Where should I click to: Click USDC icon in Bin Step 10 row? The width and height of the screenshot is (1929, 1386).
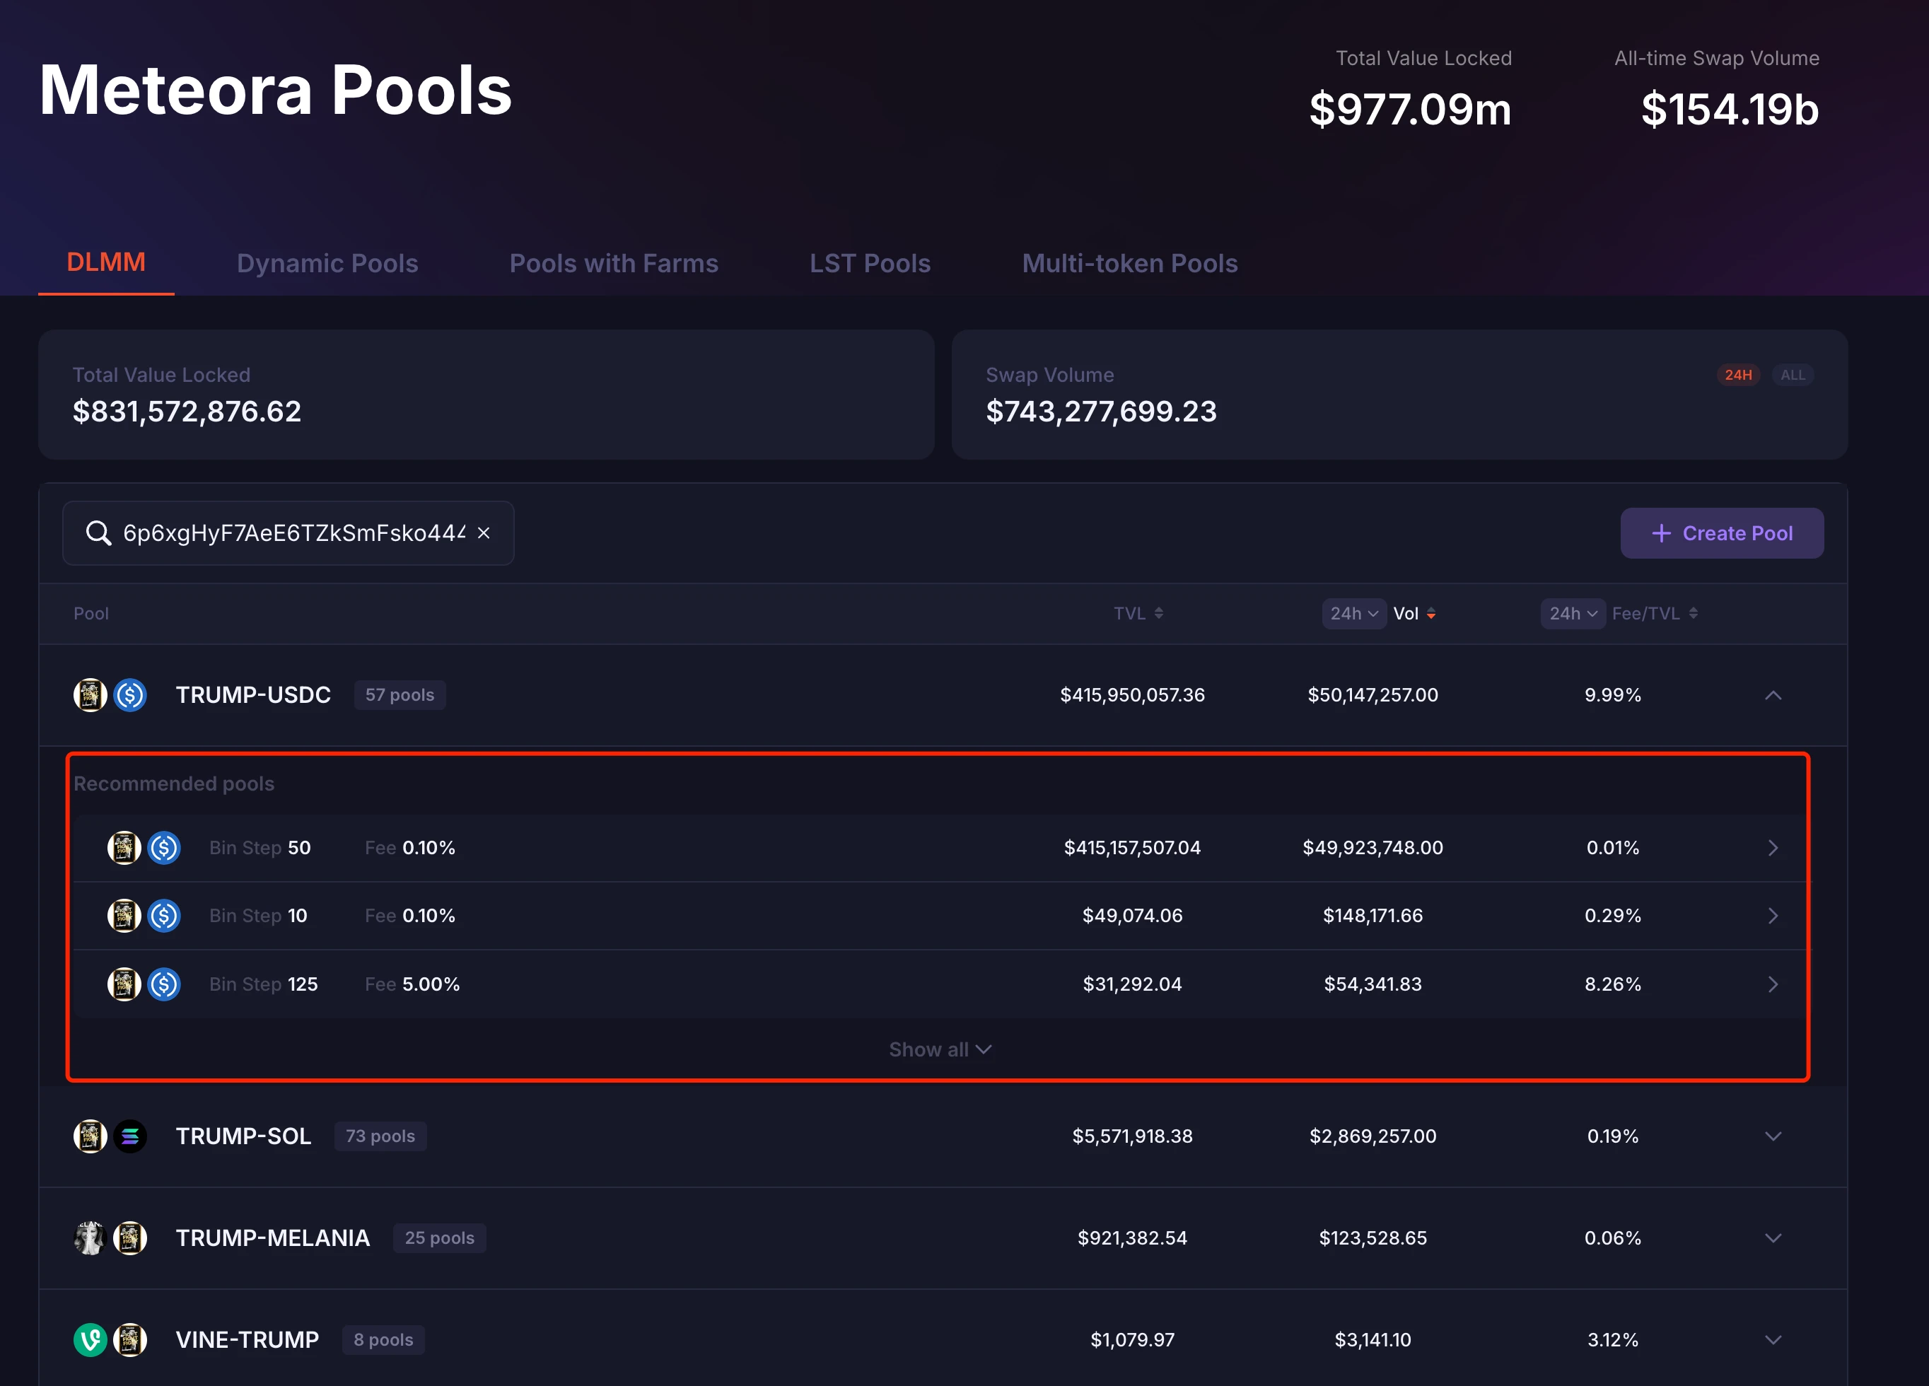(x=164, y=916)
